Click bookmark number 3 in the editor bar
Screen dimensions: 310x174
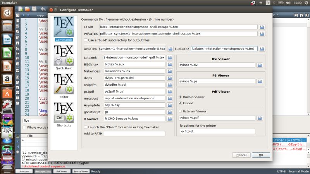307,15
